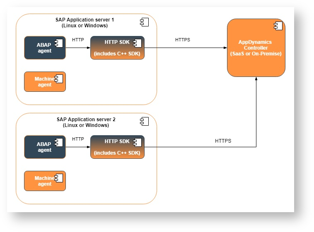Select the HTTP SDK box in server 2
The width and height of the screenshot is (314, 232).
117,147
